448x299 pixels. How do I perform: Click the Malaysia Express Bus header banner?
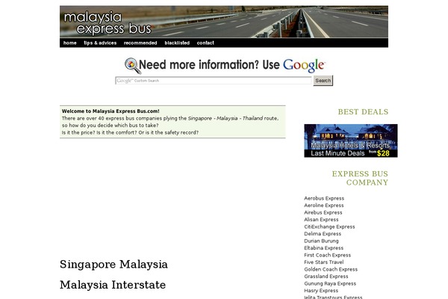pos(224,22)
